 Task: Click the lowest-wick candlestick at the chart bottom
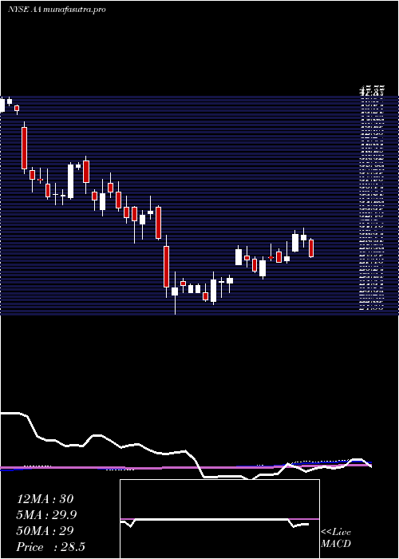pyautogui.click(x=175, y=293)
